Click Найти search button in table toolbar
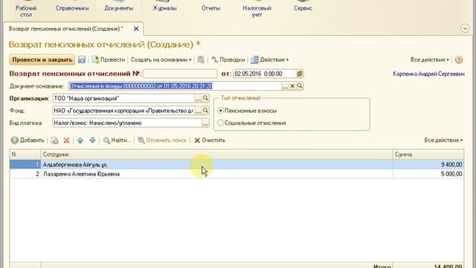 coord(117,140)
